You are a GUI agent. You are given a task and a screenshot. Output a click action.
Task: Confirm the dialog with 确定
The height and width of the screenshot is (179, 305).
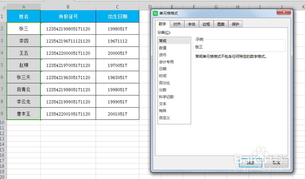250,163
